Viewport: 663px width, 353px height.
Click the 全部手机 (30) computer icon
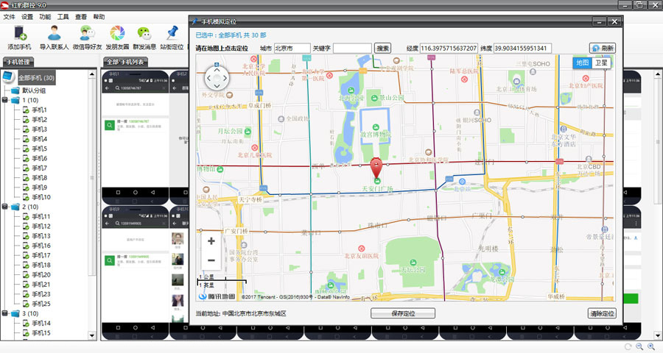[x=9, y=77]
